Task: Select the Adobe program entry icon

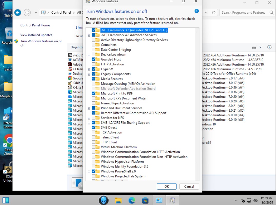Action: [x=70, y=64]
